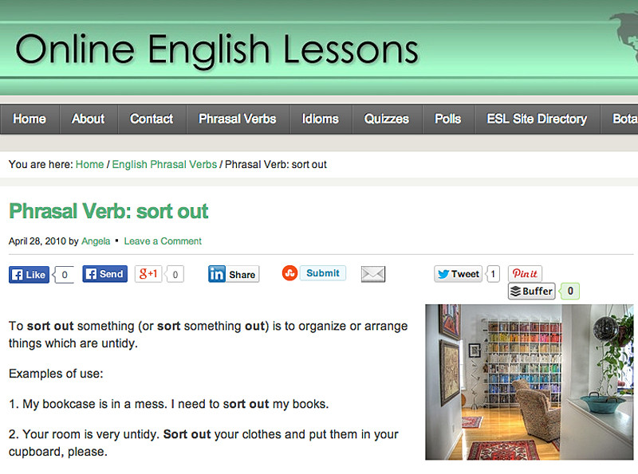Share the page on LinkedIn
Screen dimensions: 638x474
[233, 274]
